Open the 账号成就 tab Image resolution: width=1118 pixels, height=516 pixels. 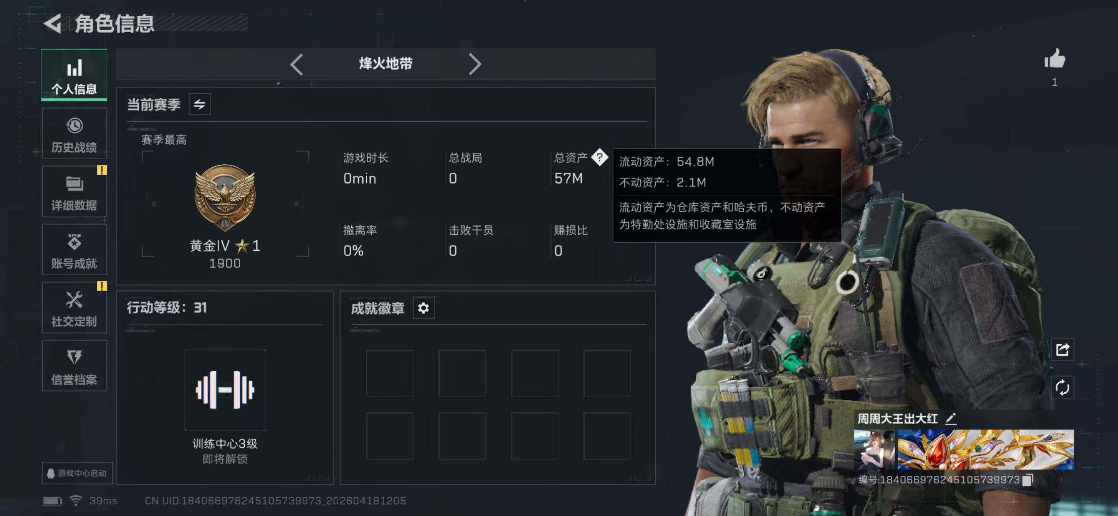[74, 250]
